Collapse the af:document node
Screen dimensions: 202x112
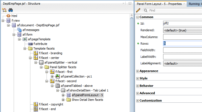coord(8,25)
